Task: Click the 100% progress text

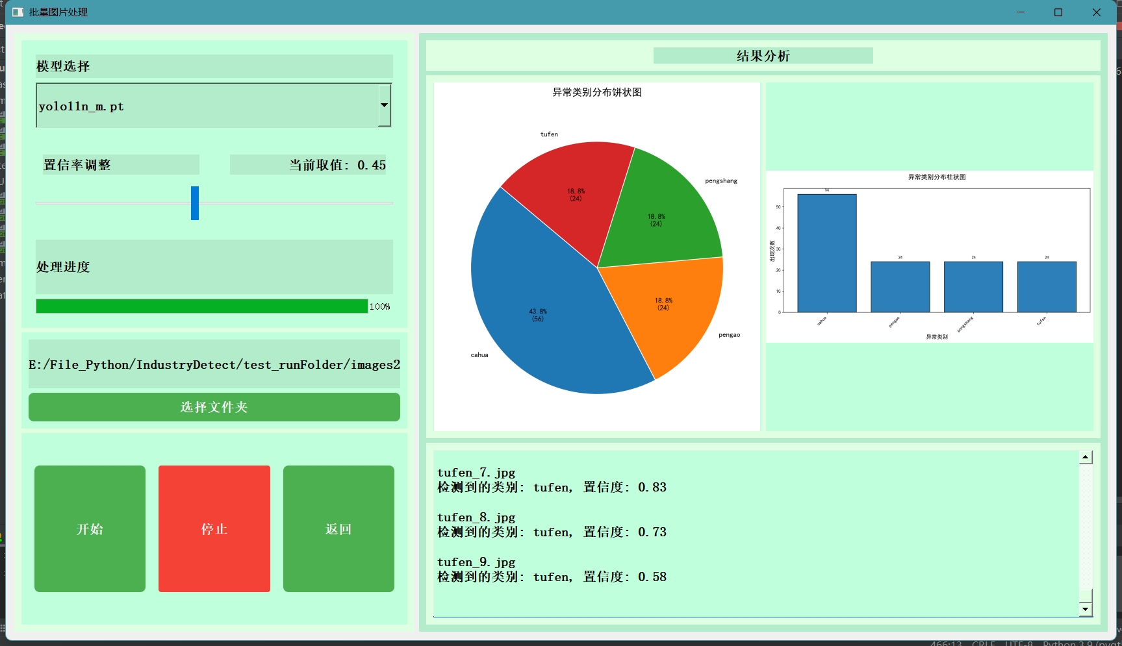Action: 379,306
